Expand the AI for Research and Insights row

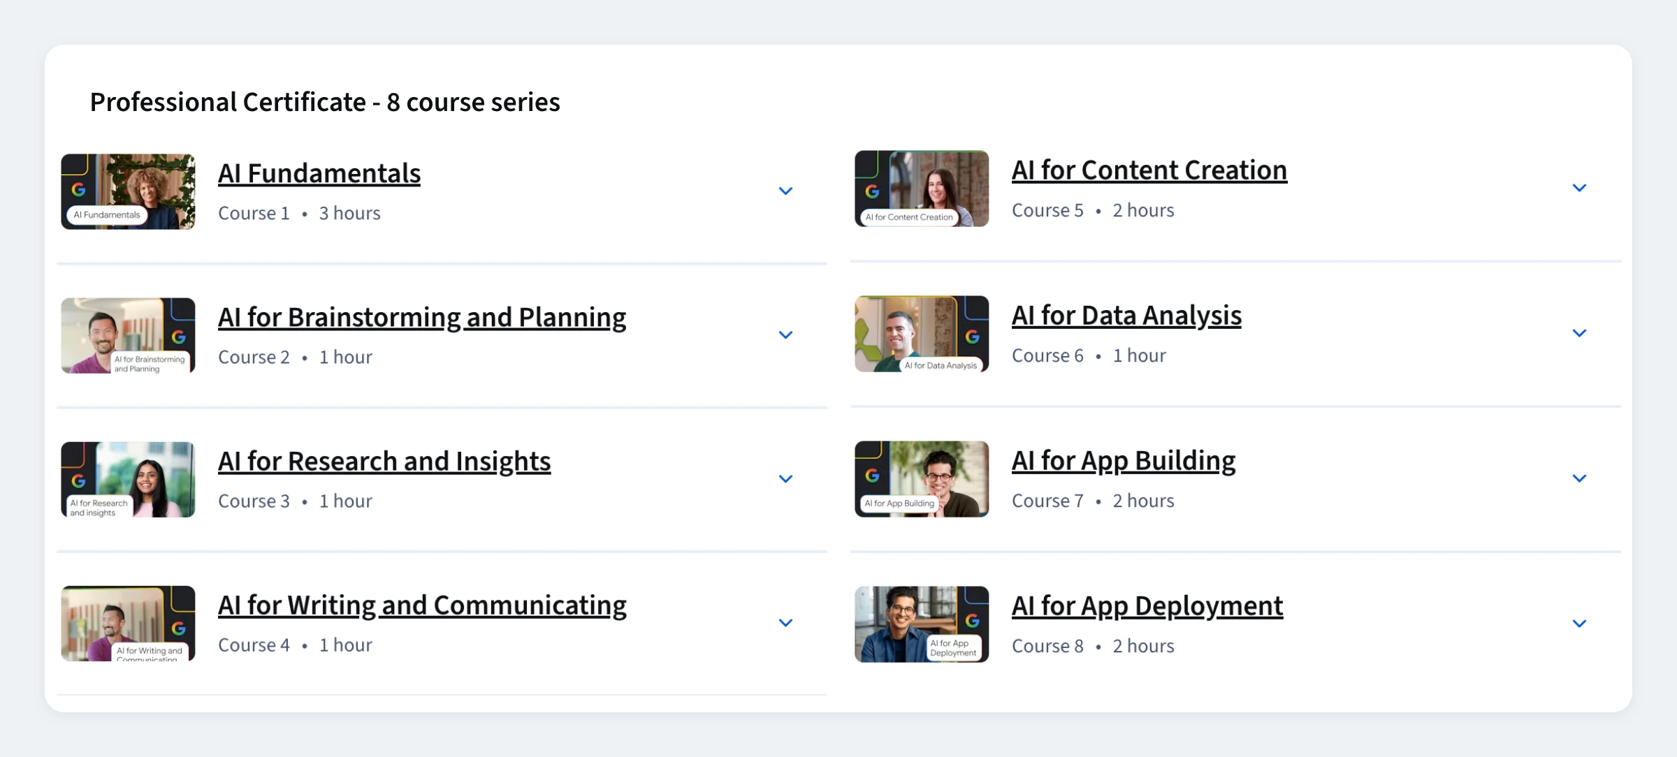[x=785, y=478]
